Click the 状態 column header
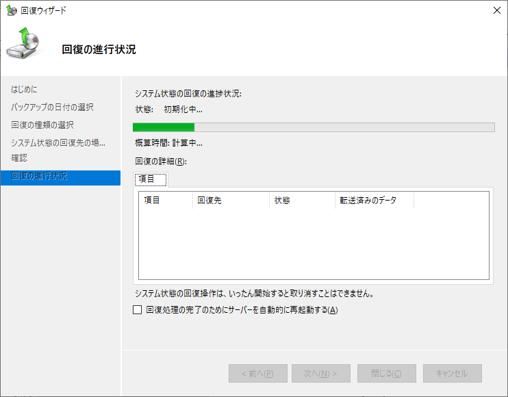Screen dimensions: 508x397 302,201
